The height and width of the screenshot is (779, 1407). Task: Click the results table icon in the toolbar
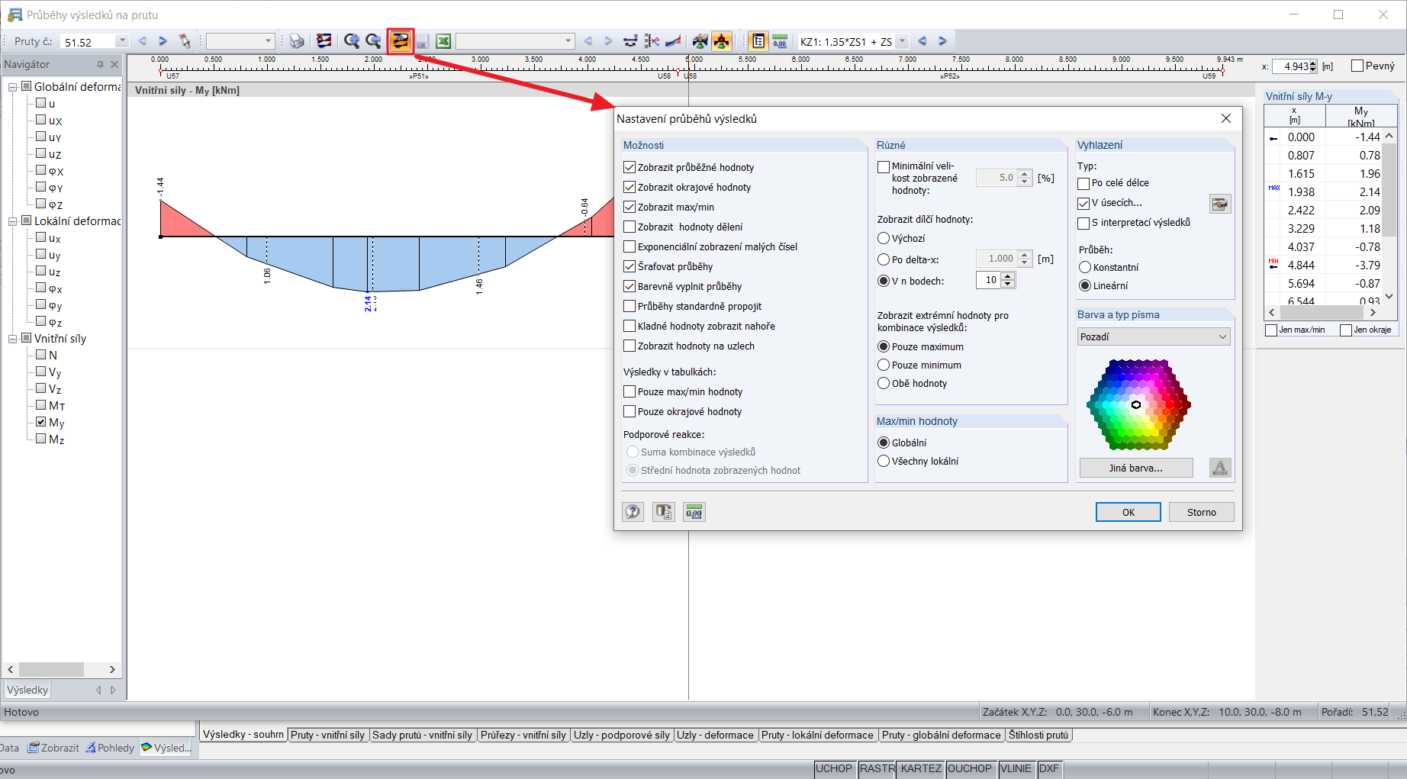click(758, 41)
